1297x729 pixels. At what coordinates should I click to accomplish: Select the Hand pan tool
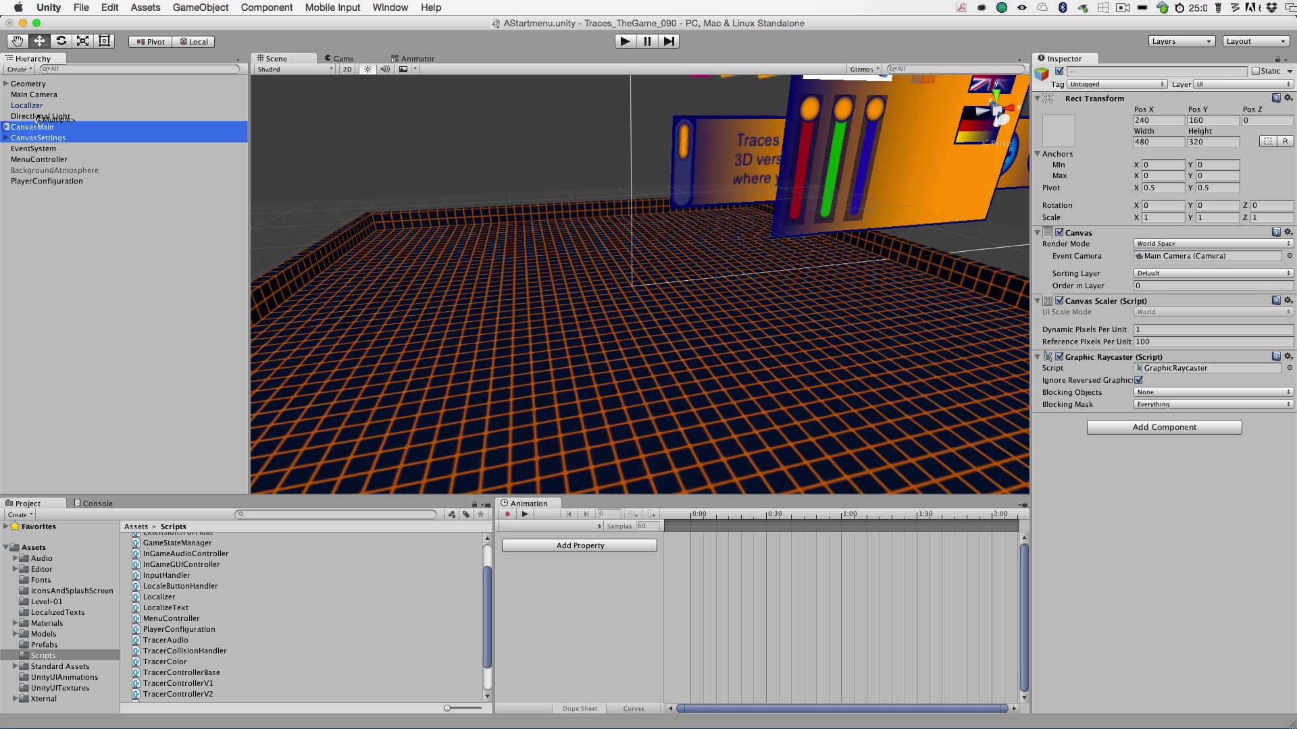click(17, 41)
